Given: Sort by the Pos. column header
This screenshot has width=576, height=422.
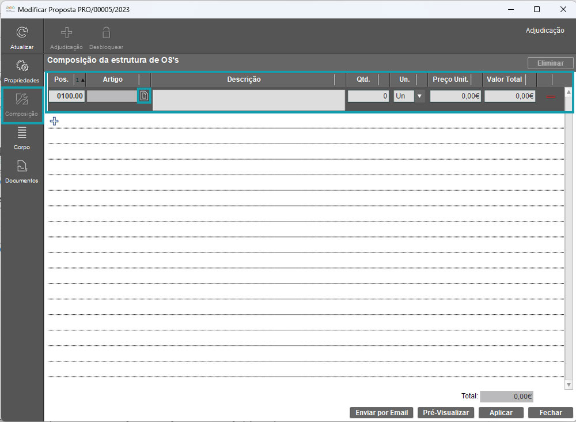Looking at the screenshot, I should click(x=61, y=80).
